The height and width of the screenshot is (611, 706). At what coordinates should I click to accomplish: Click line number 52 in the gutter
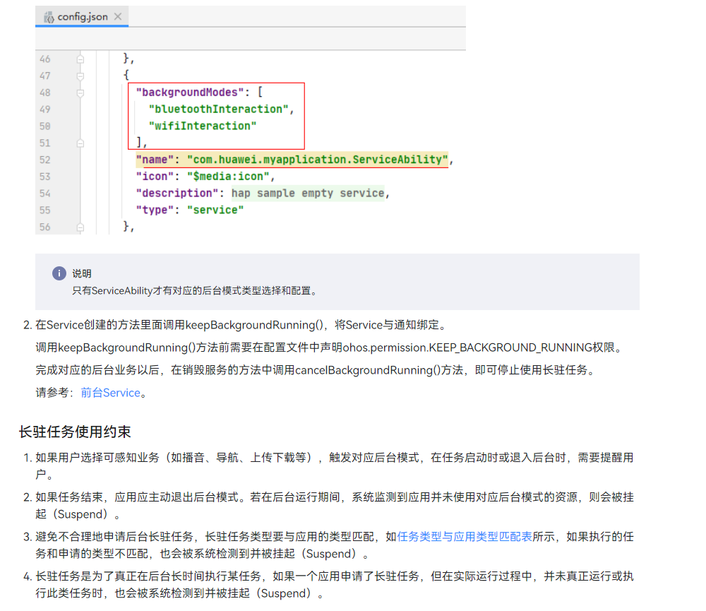(45, 160)
